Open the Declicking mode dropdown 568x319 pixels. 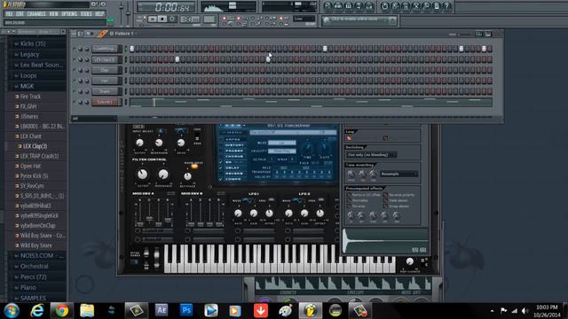[371, 155]
